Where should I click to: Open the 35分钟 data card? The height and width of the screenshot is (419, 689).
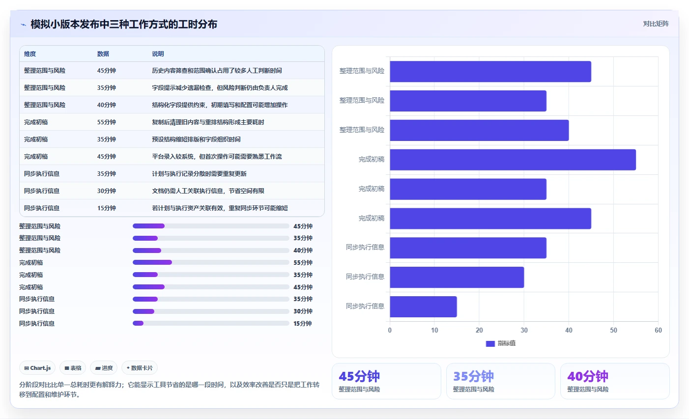tap(501, 381)
